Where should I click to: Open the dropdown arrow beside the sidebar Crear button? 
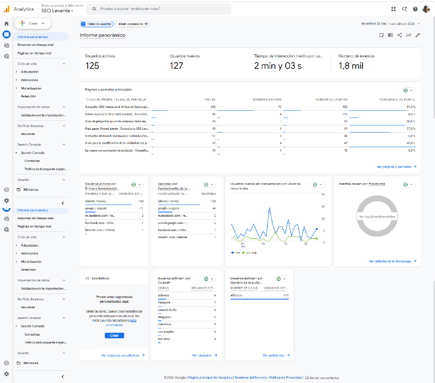click(x=43, y=24)
